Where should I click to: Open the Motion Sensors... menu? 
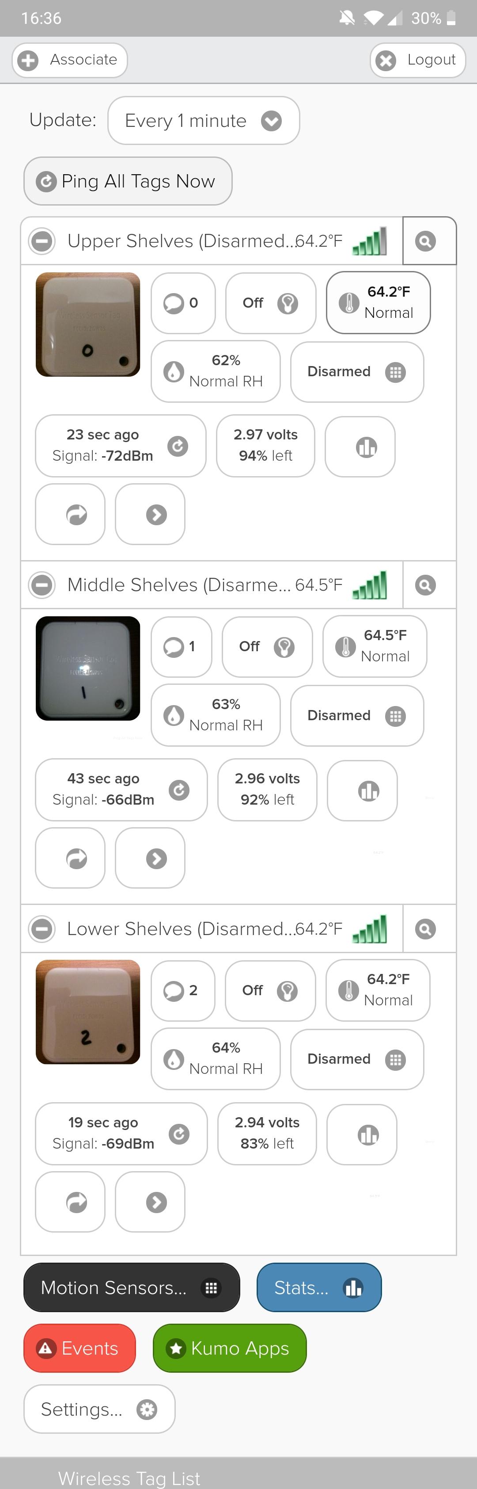(132, 1287)
